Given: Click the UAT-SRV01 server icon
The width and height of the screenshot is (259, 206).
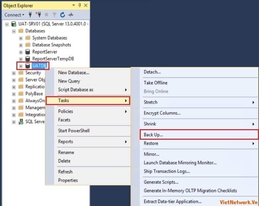Looking at the screenshot, I should pos(14,24).
